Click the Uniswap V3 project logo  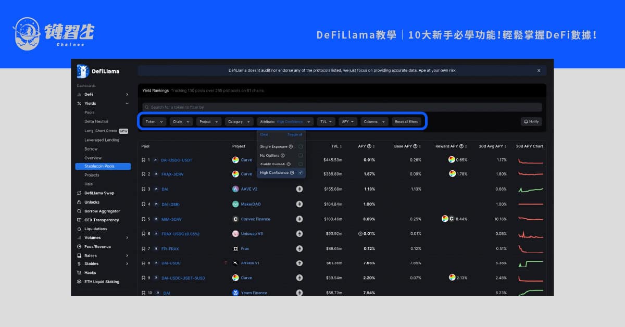click(235, 234)
